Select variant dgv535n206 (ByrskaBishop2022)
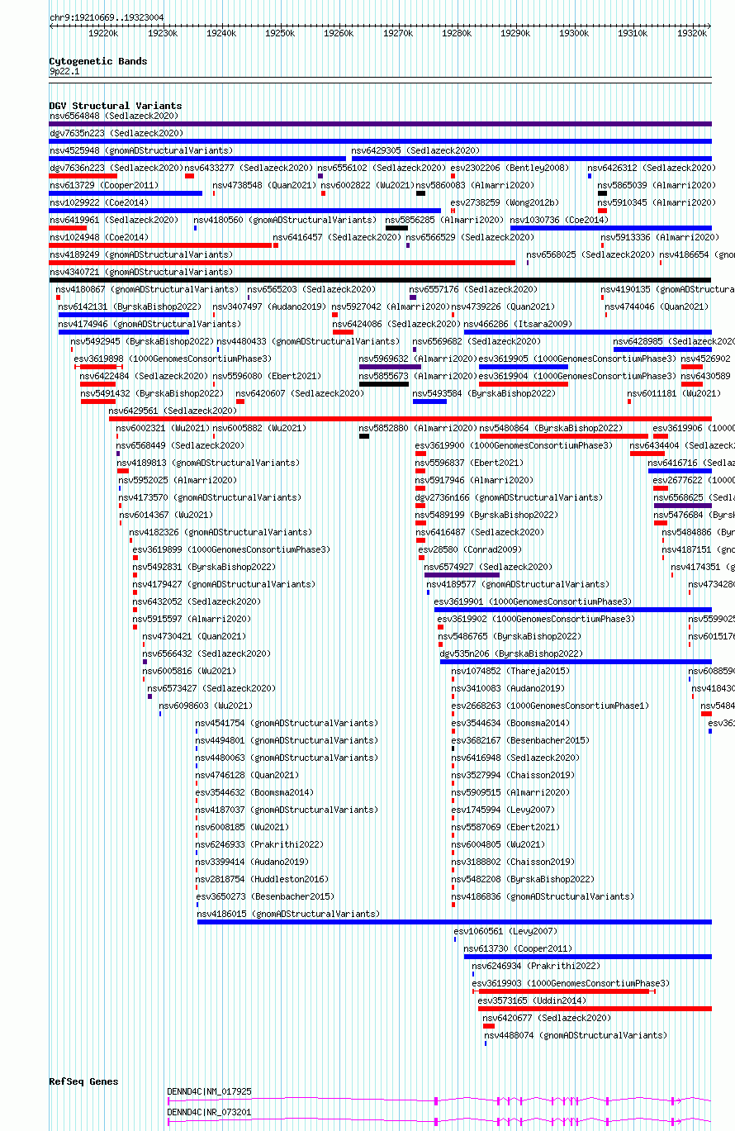This screenshot has height=1131, width=735. click(511, 653)
